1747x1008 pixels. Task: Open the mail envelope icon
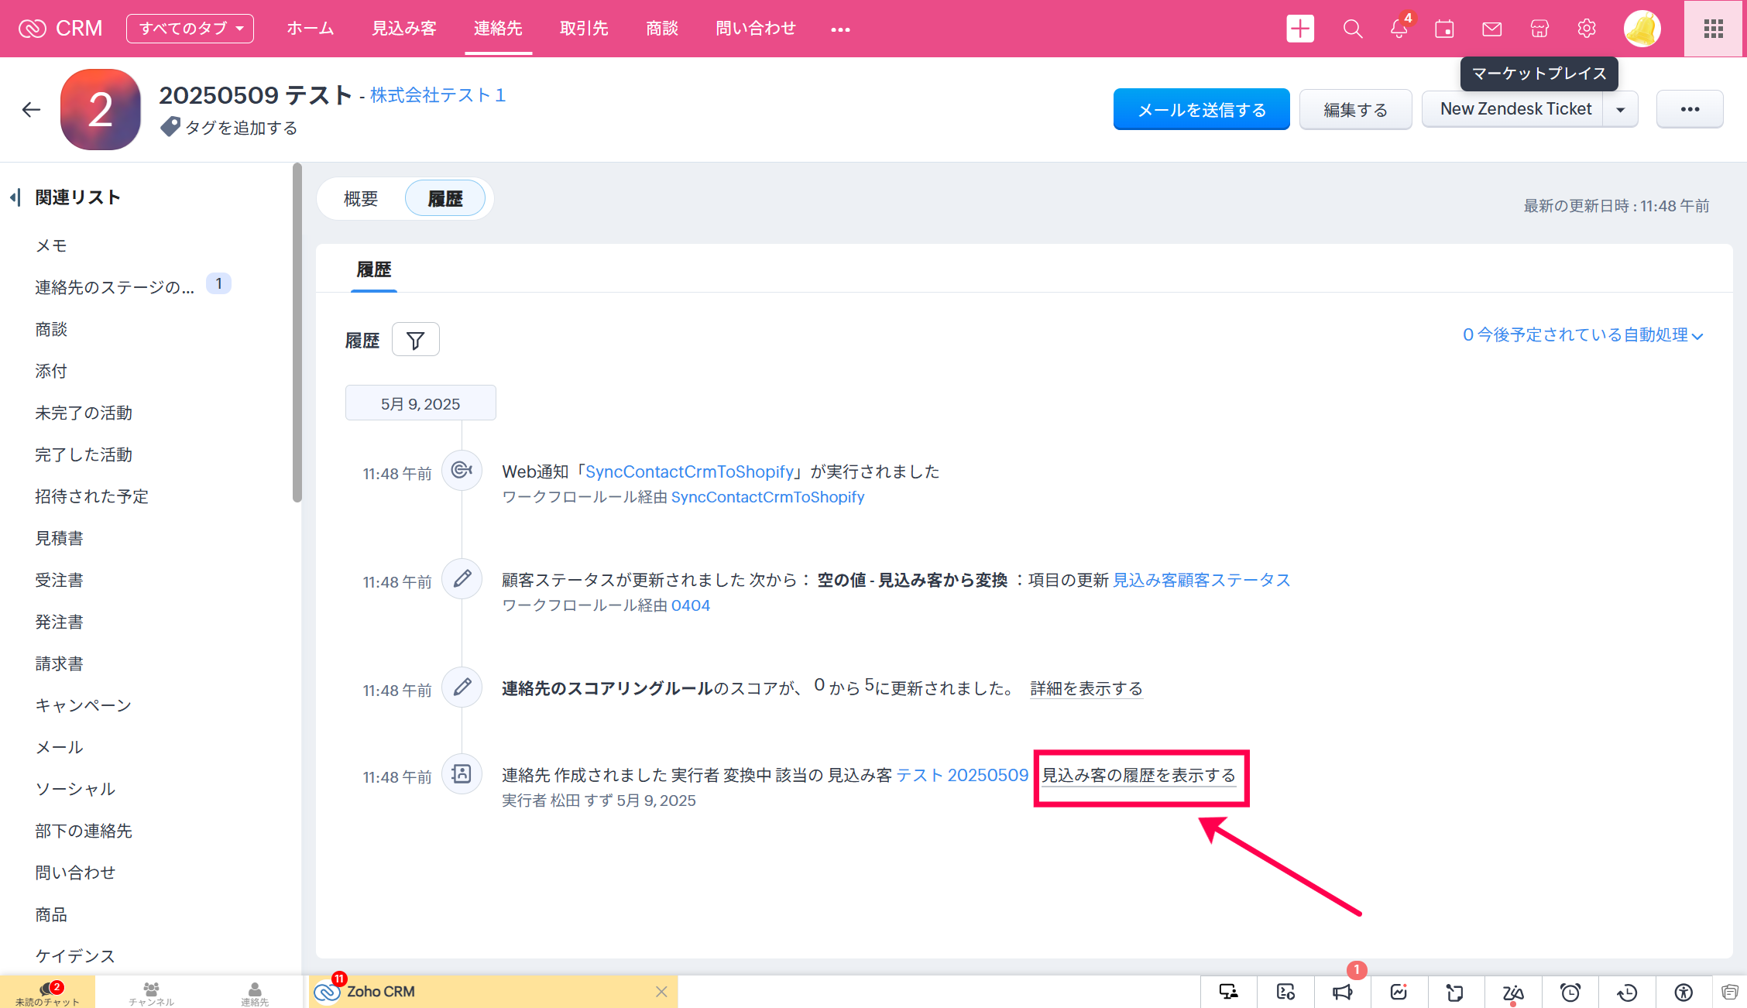pyautogui.click(x=1491, y=29)
